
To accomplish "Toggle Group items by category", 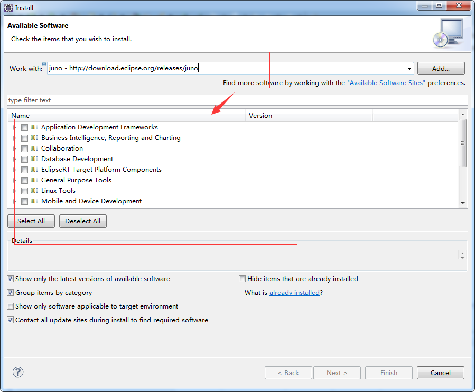I will [x=10, y=293].
